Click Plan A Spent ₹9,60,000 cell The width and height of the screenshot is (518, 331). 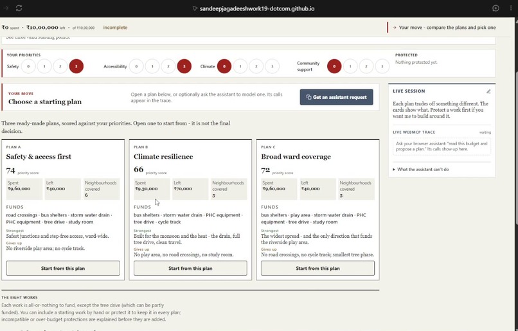[x=24, y=189]
